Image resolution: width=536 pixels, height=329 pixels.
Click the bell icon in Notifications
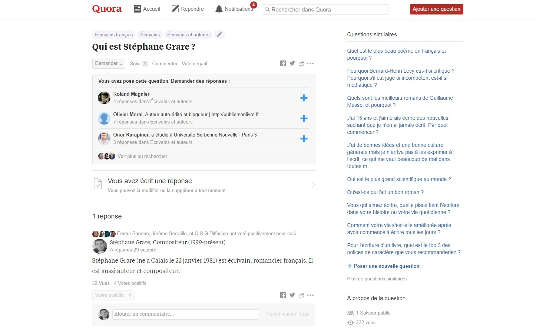click(x=219, y=9)
